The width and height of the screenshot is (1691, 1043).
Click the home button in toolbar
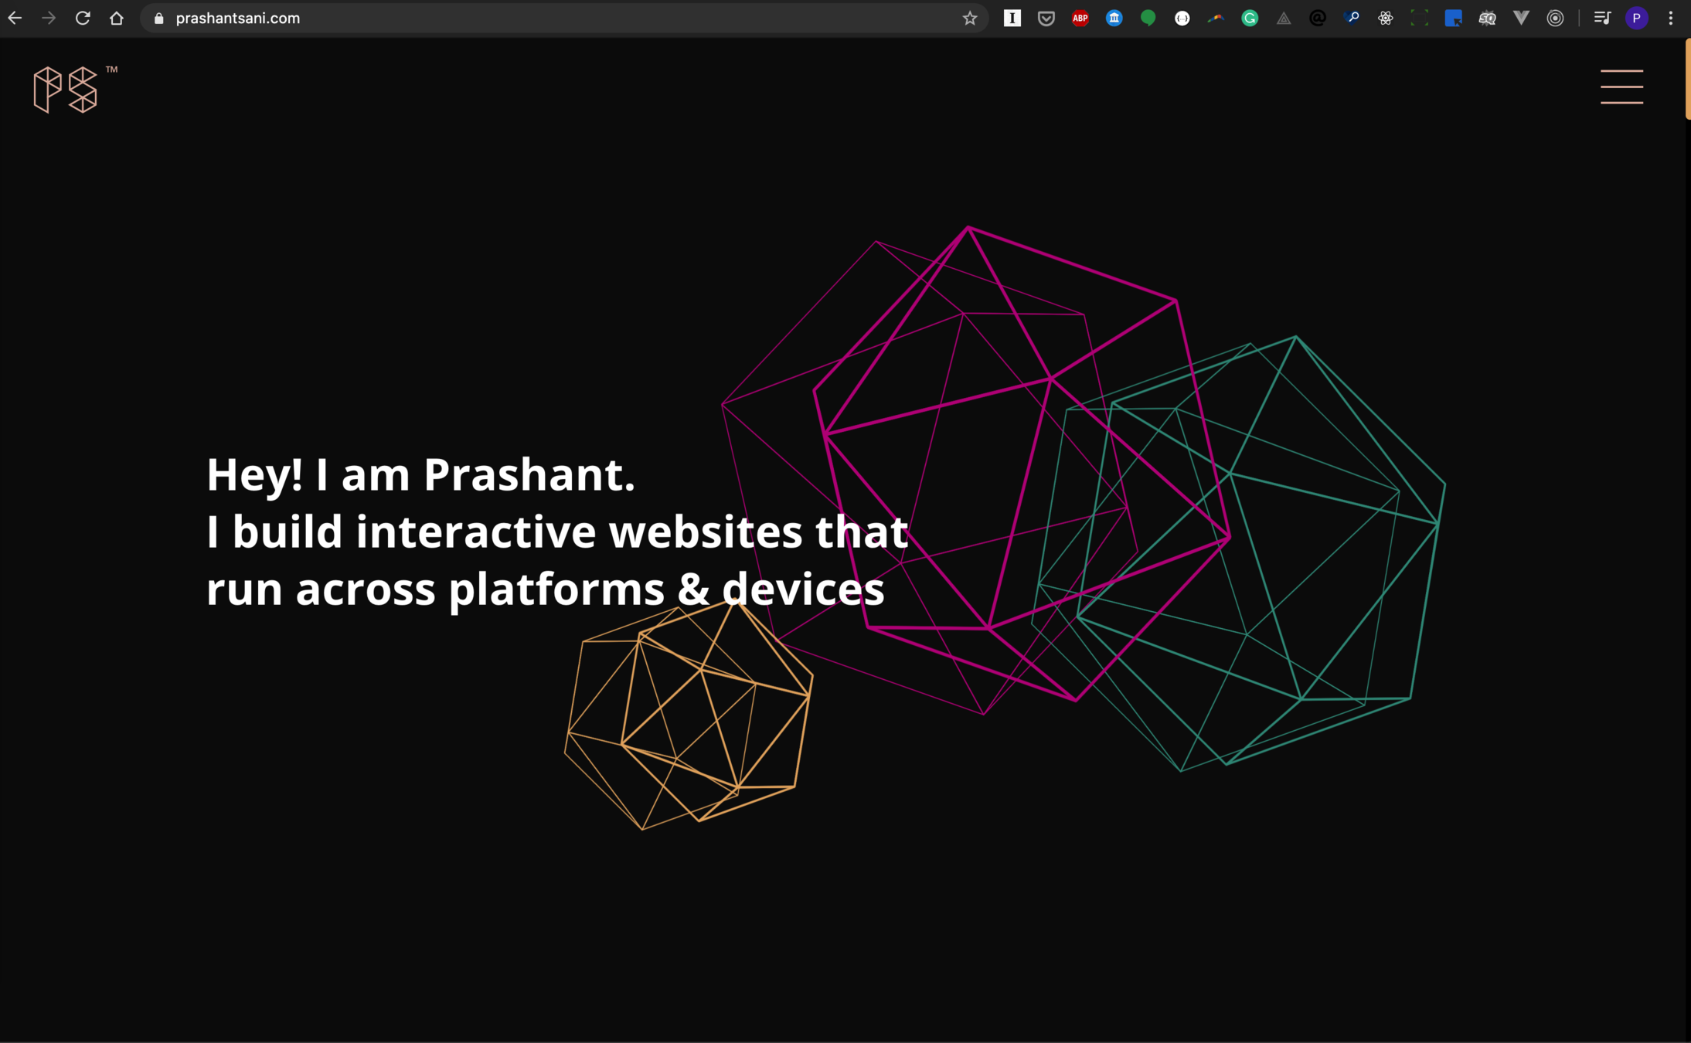click(117, 19)
